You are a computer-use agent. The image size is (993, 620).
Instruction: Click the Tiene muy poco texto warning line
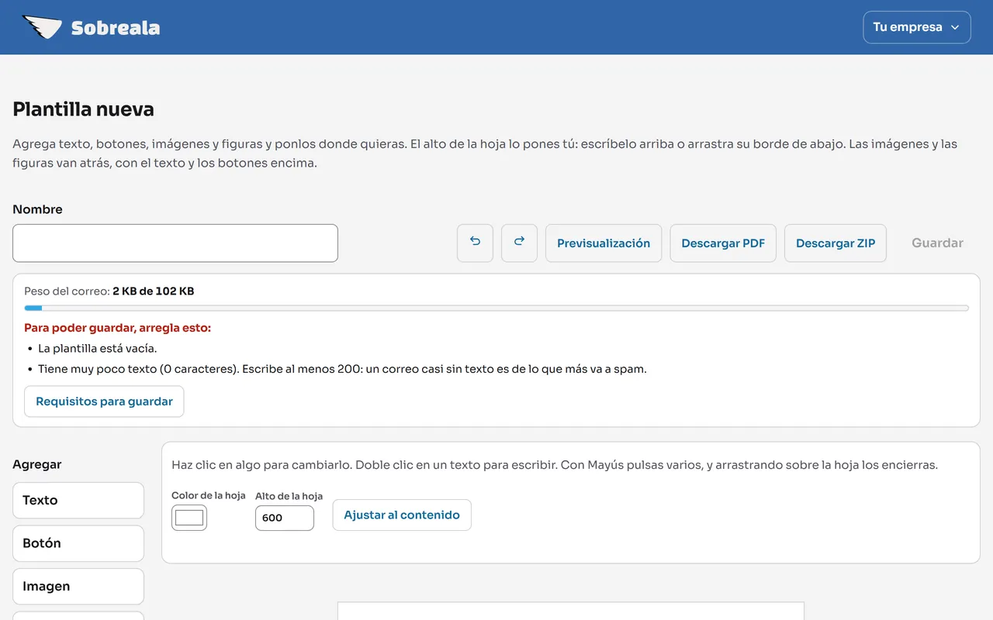tap(342, 369)
